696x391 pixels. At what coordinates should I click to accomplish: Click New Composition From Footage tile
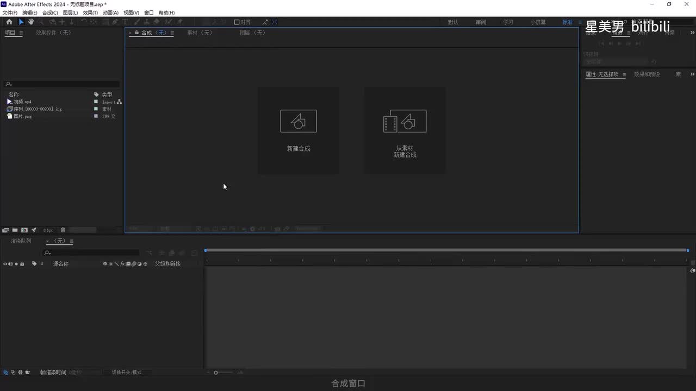tap(405, 130)
